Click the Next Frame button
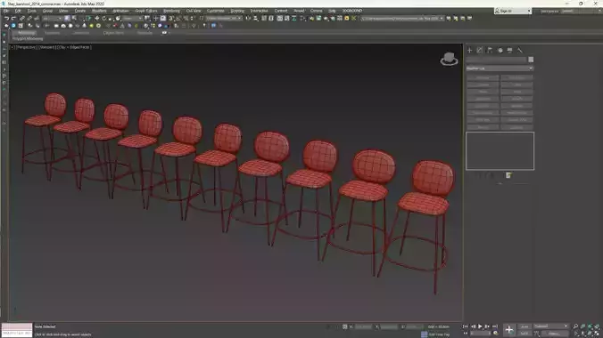This screenshot has width=603, height=338. [x=487, y=326]
